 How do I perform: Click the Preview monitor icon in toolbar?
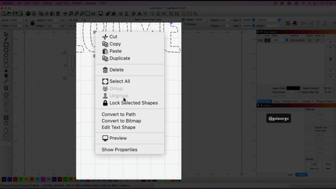tap(101, 13)
